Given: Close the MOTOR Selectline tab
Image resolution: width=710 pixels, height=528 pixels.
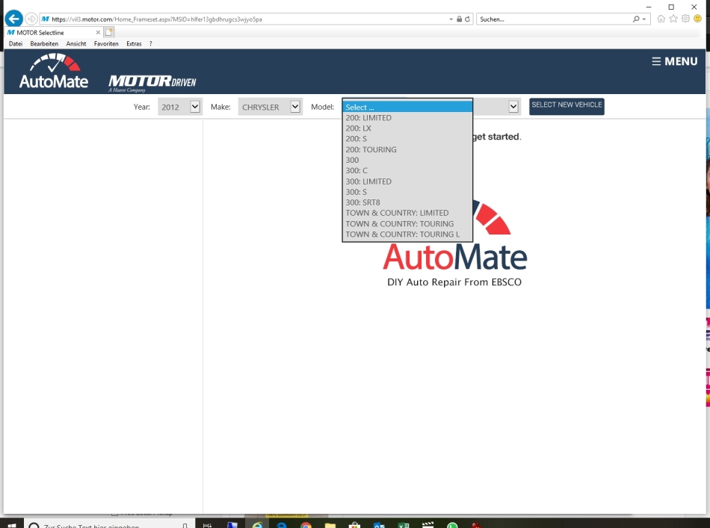Looking at the screenshot, I should point(98,32).
